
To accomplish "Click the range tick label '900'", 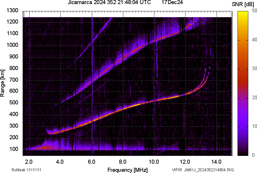I will pos(14,56).
